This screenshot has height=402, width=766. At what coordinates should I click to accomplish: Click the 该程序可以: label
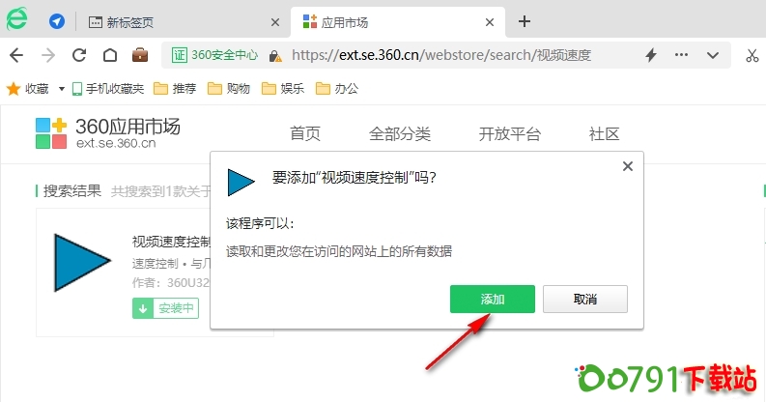click(260, 224)
